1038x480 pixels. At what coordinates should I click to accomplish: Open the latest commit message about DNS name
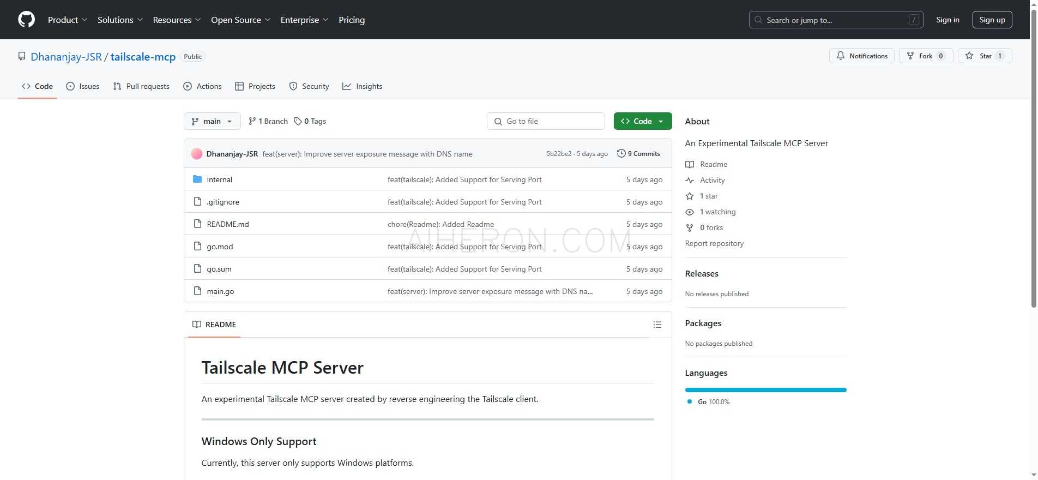367,154
